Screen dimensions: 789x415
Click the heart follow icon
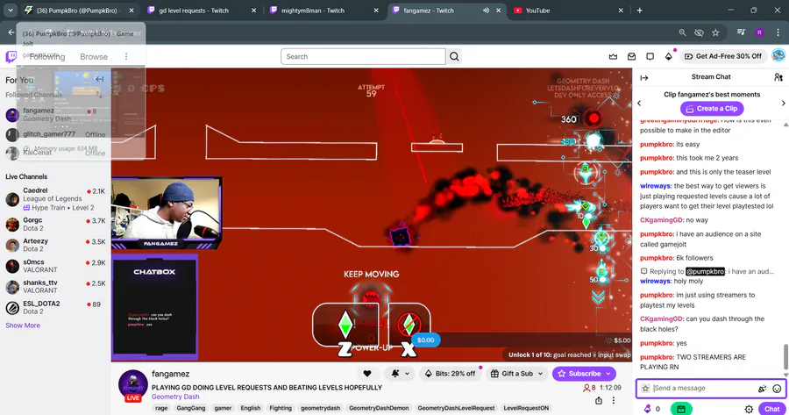pos(367,374)
